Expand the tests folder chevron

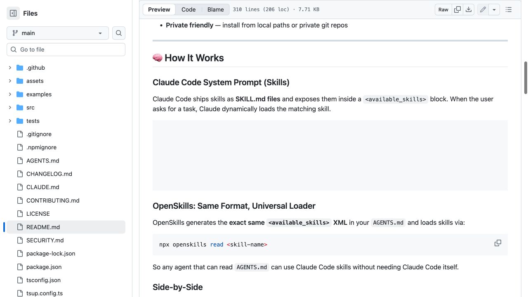[10, 121]
